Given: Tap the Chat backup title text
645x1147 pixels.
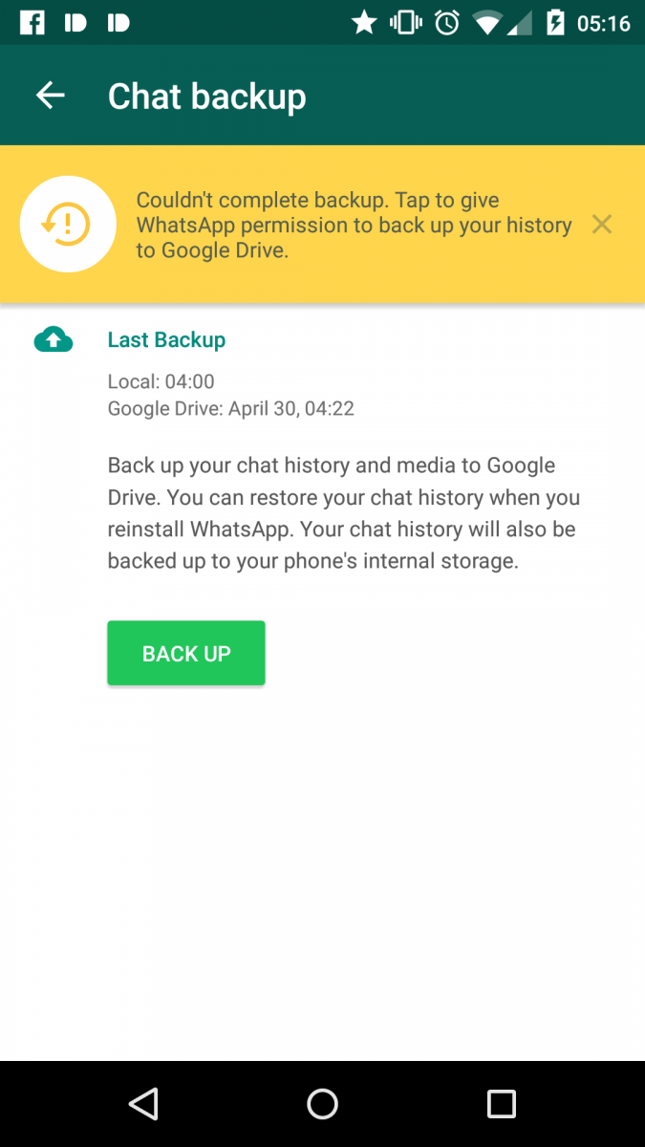Looking at the screenshot, I should (x=207, y=97).
